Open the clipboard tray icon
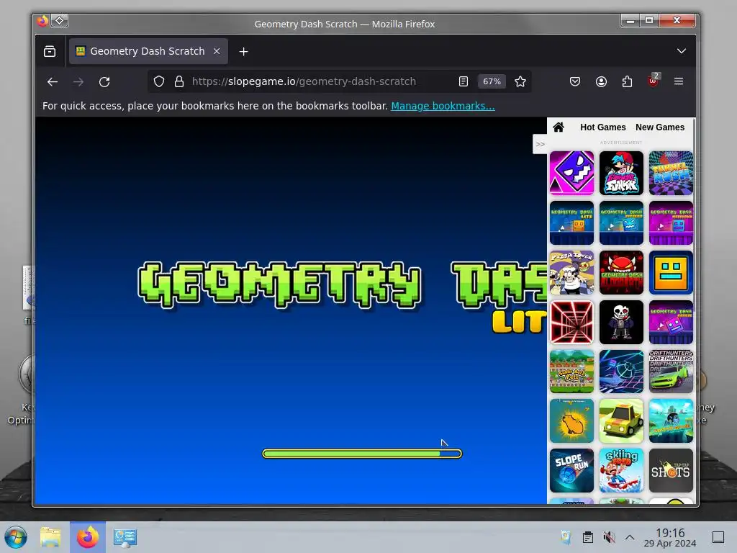 [587, 537]
